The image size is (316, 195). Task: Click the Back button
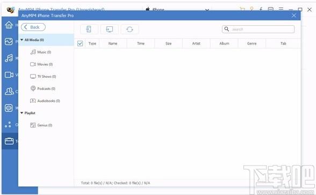(x=33, y=27)
